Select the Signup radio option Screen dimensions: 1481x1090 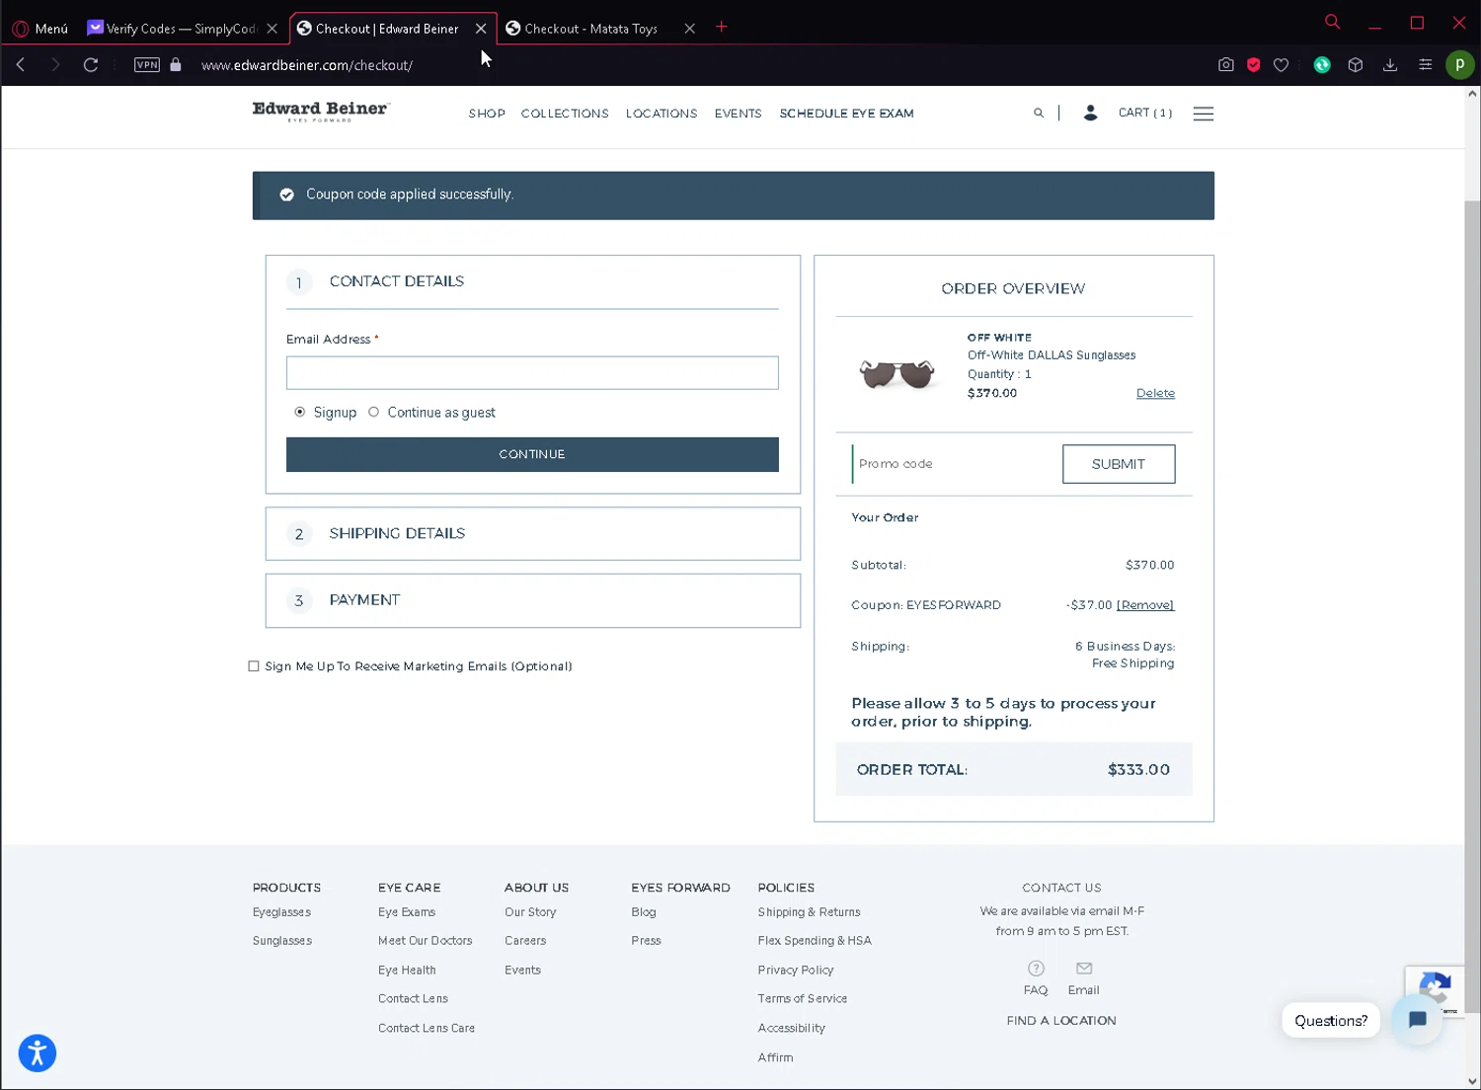tap(300, 413)
